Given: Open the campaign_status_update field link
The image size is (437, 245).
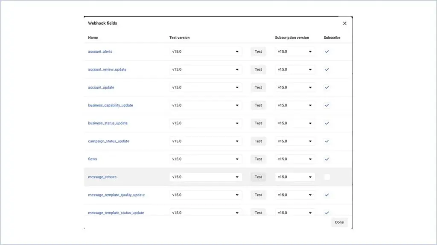Looking at the screenshot, I should [108, 141].
